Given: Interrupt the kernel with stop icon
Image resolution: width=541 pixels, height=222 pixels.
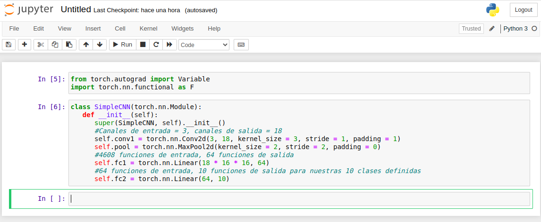Looking at the screenshot, I should coord(143,45).
